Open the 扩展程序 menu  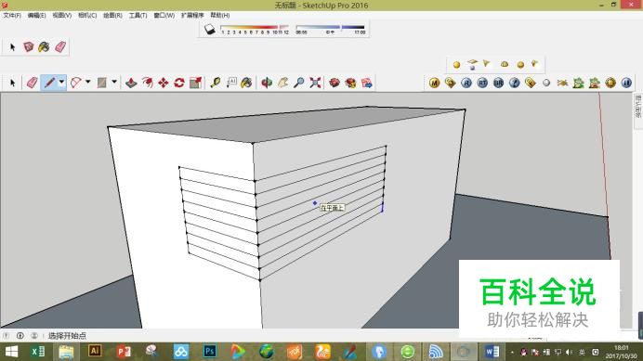tap(192, 15)
